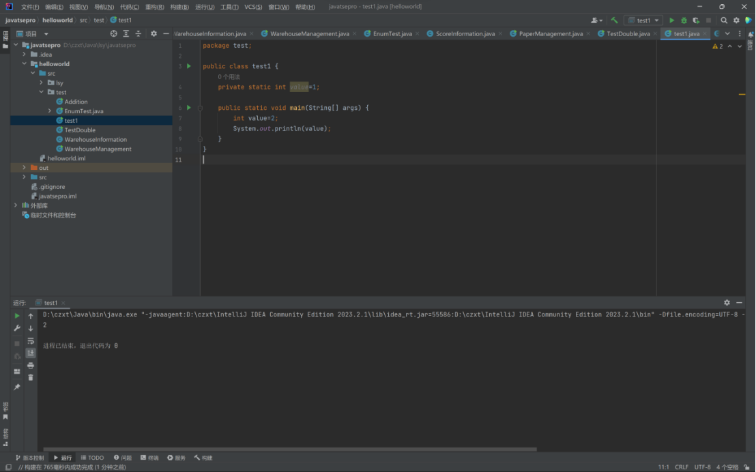Run with coverage using the shield icon

[x=696, y=20]
